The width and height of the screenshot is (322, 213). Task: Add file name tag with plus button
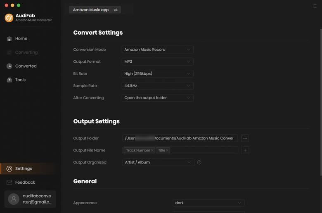tap(245, 150)
